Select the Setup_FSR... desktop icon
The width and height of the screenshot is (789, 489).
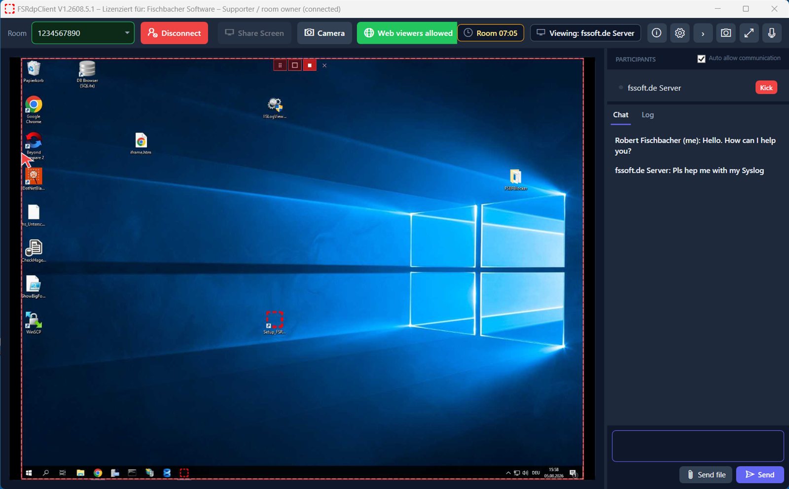[x=275, y=323]
